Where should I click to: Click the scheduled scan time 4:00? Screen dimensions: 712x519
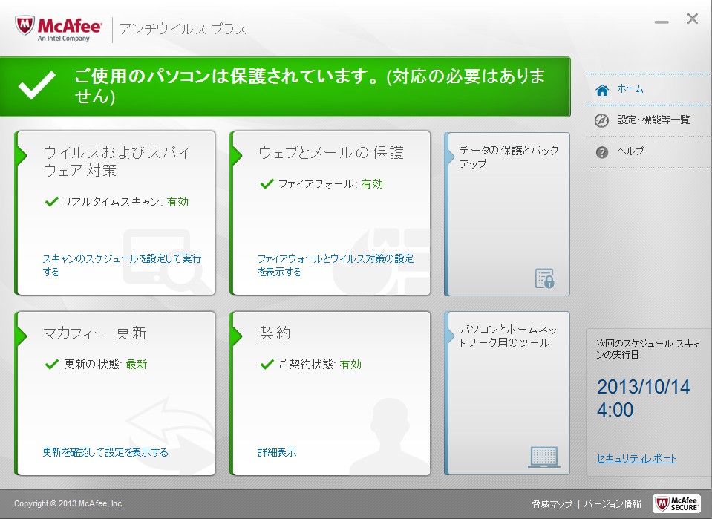pyautogui.click(x=615, y=410)
